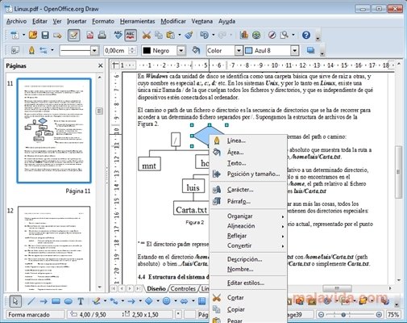Open the Formato menu
This screenshot has width=407, height=323.
[103, 21]
